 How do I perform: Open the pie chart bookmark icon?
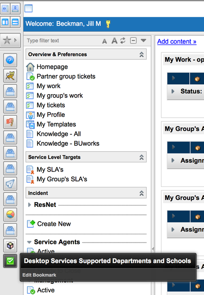(10, 215)
